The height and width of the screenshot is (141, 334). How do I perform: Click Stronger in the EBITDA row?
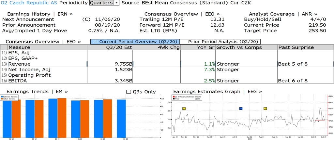click(228, 81)
